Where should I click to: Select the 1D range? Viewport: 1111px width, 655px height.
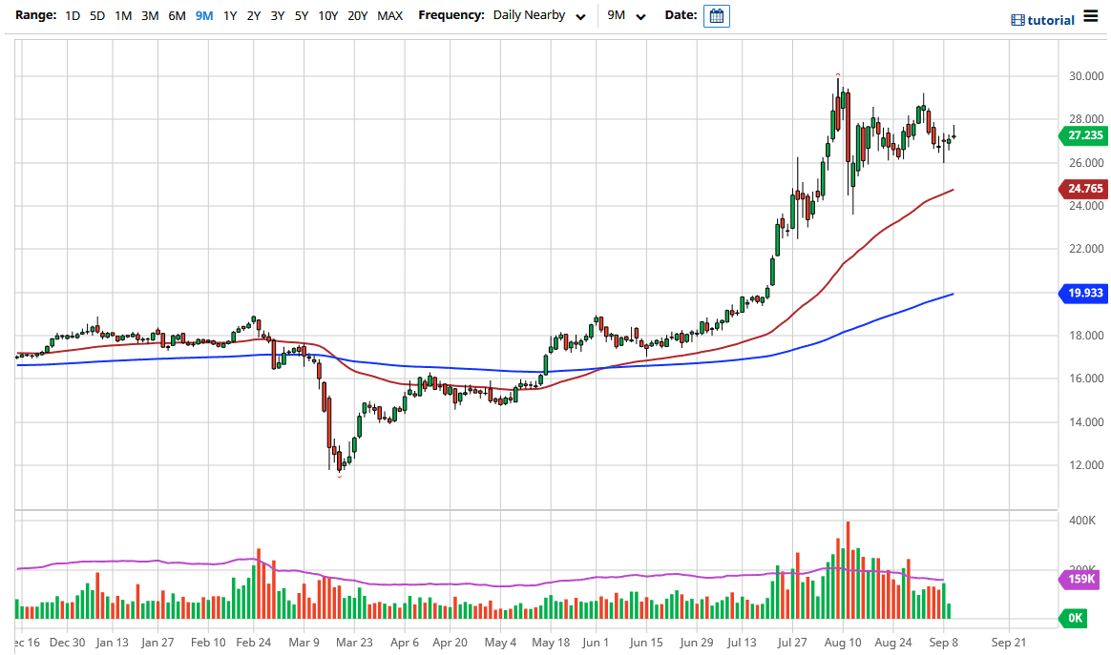click(x=73, y=16)
